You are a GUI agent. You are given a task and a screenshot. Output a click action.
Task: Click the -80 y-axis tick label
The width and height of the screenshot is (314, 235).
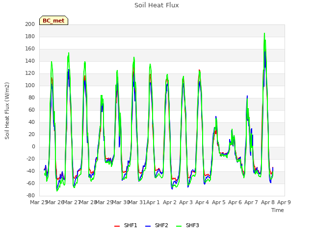point(30,196)
